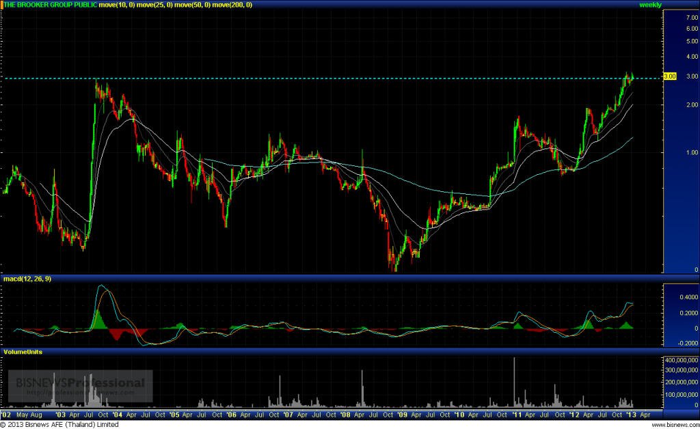This screenshot has width=700, height=429.
Task: Open the VolumeUnits panel header
Action: (24, 352)
